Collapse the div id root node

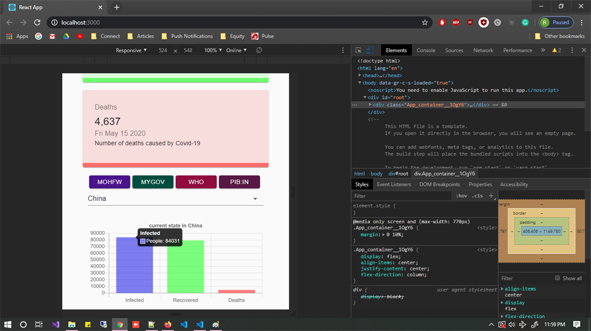coord(365,97)
